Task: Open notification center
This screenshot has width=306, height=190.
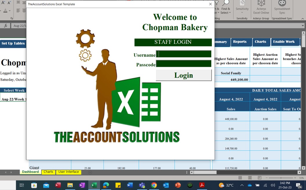Action: 298,186
